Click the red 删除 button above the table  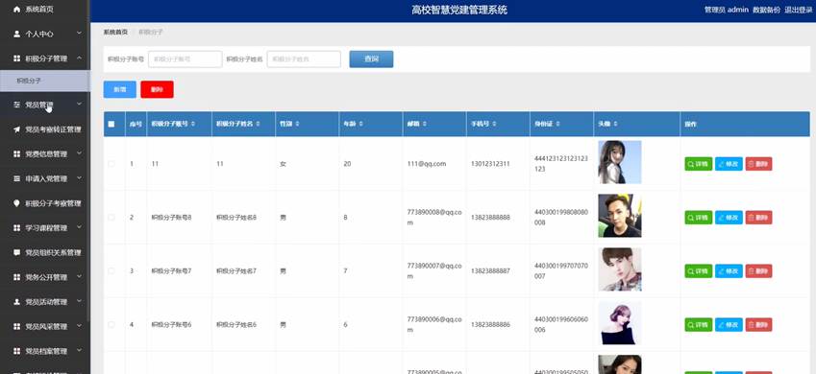coord(157,89)
